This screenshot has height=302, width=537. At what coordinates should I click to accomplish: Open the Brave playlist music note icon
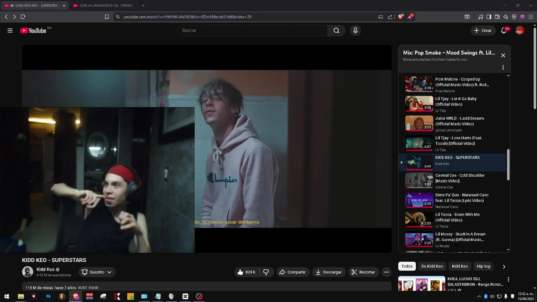pos(480,17)
